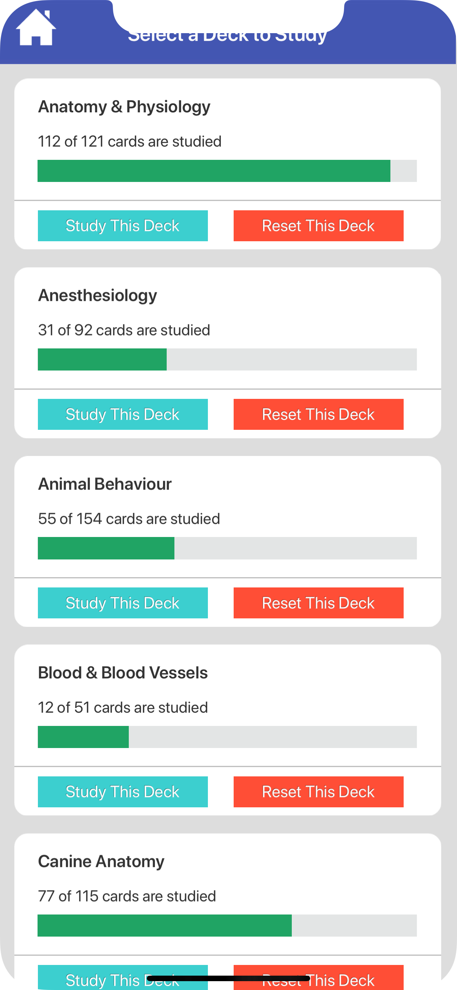Reset the Anatomy & Physiology deck

[318, 226]
